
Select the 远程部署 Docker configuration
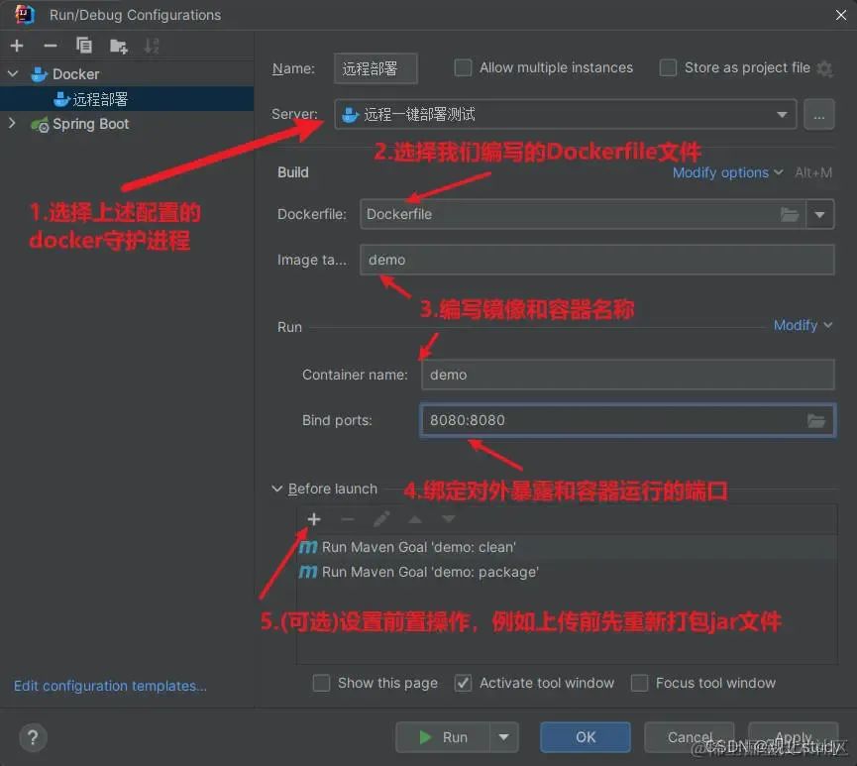coord(127,99)
